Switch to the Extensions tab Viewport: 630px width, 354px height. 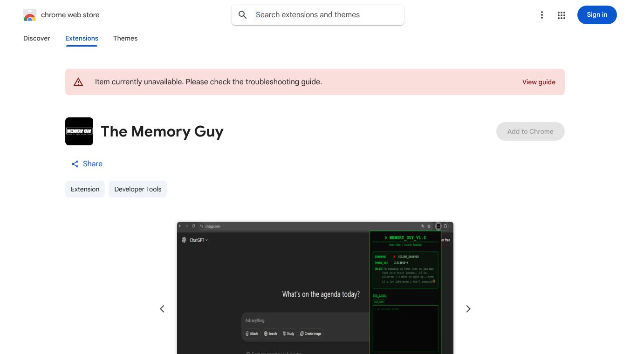point(82,38)
